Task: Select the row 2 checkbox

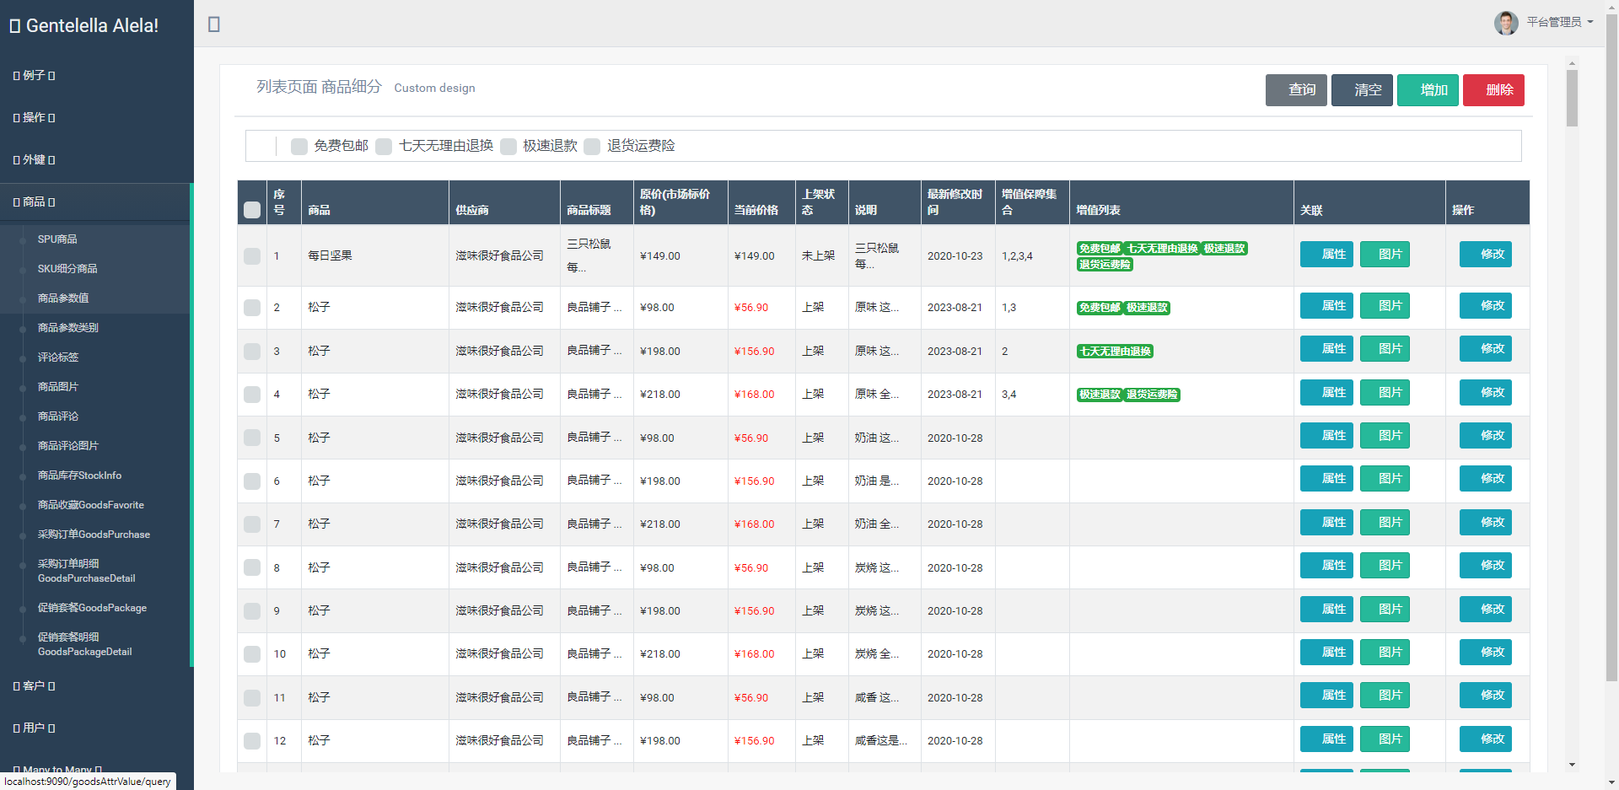Action: pos(252,308)
